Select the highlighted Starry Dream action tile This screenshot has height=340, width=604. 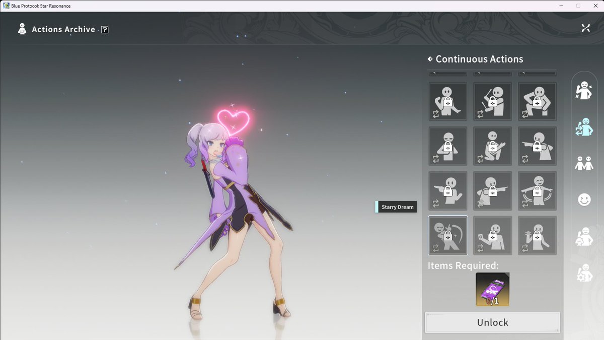pyautogui.click(x=448, y=235)
